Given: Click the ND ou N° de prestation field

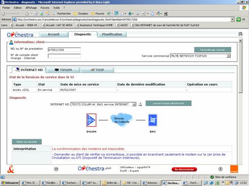Looking at the screenshot, I should (x=64, y=50).
